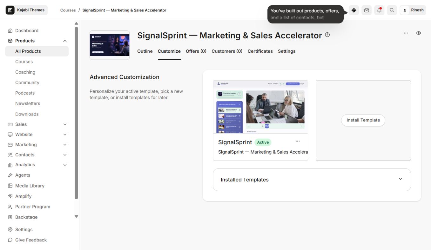The height and width of the screenshot is (250, 431).
Task: Open Newsletters under Products
Action: 28,103
